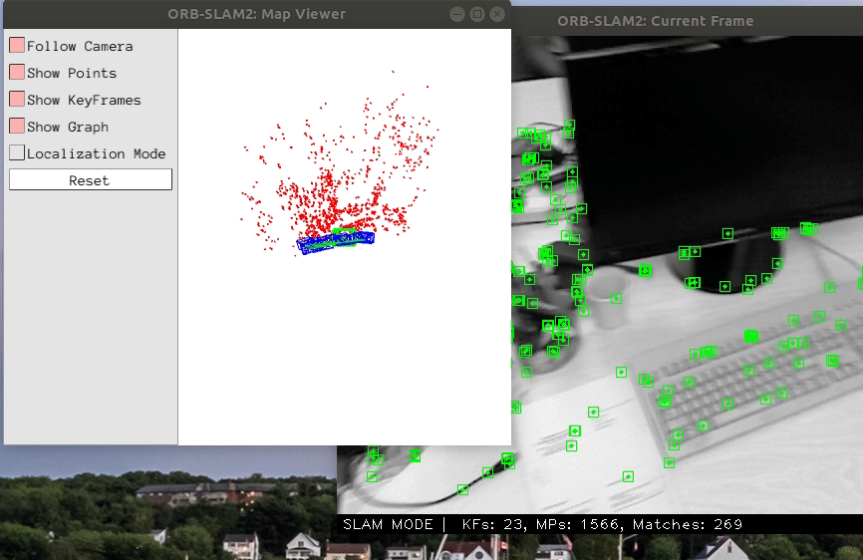863x560 pixels.
Task: Click the KFs: 23 status value
Action: point(492,524)
